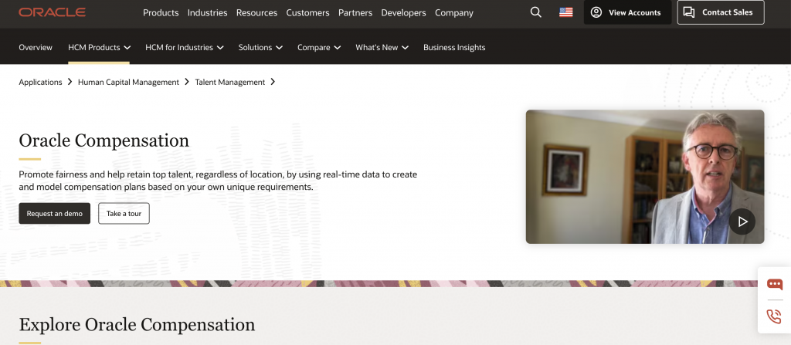
Task: Open the Developers menu
Action: [403, 13]
